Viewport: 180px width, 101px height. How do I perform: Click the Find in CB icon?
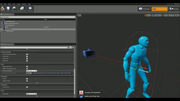click(14, 9)
